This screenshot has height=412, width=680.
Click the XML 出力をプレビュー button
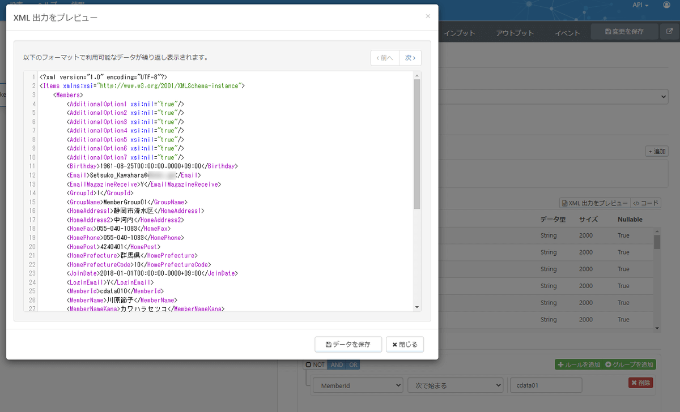[x=594, y=203]
